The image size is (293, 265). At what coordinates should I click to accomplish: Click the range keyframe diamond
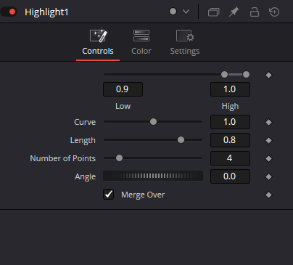click(x=268, y=76)
